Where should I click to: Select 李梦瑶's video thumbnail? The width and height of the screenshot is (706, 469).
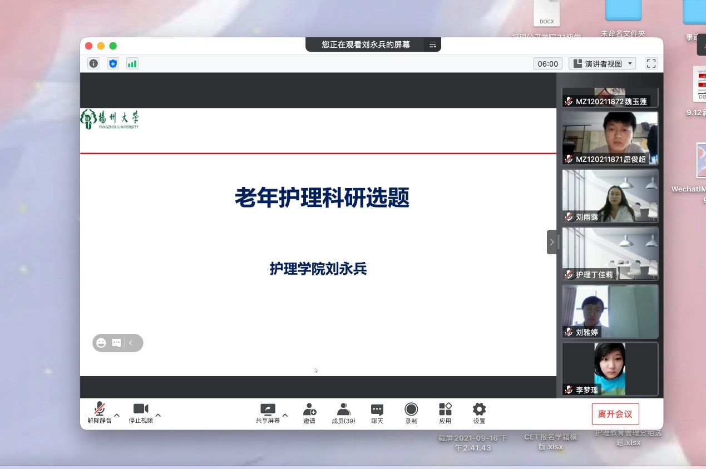[x=610, y=369]
